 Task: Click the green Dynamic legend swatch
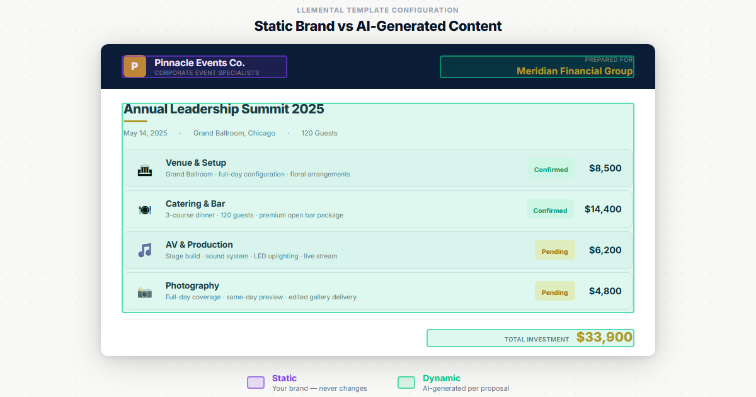tap(406, 382)
